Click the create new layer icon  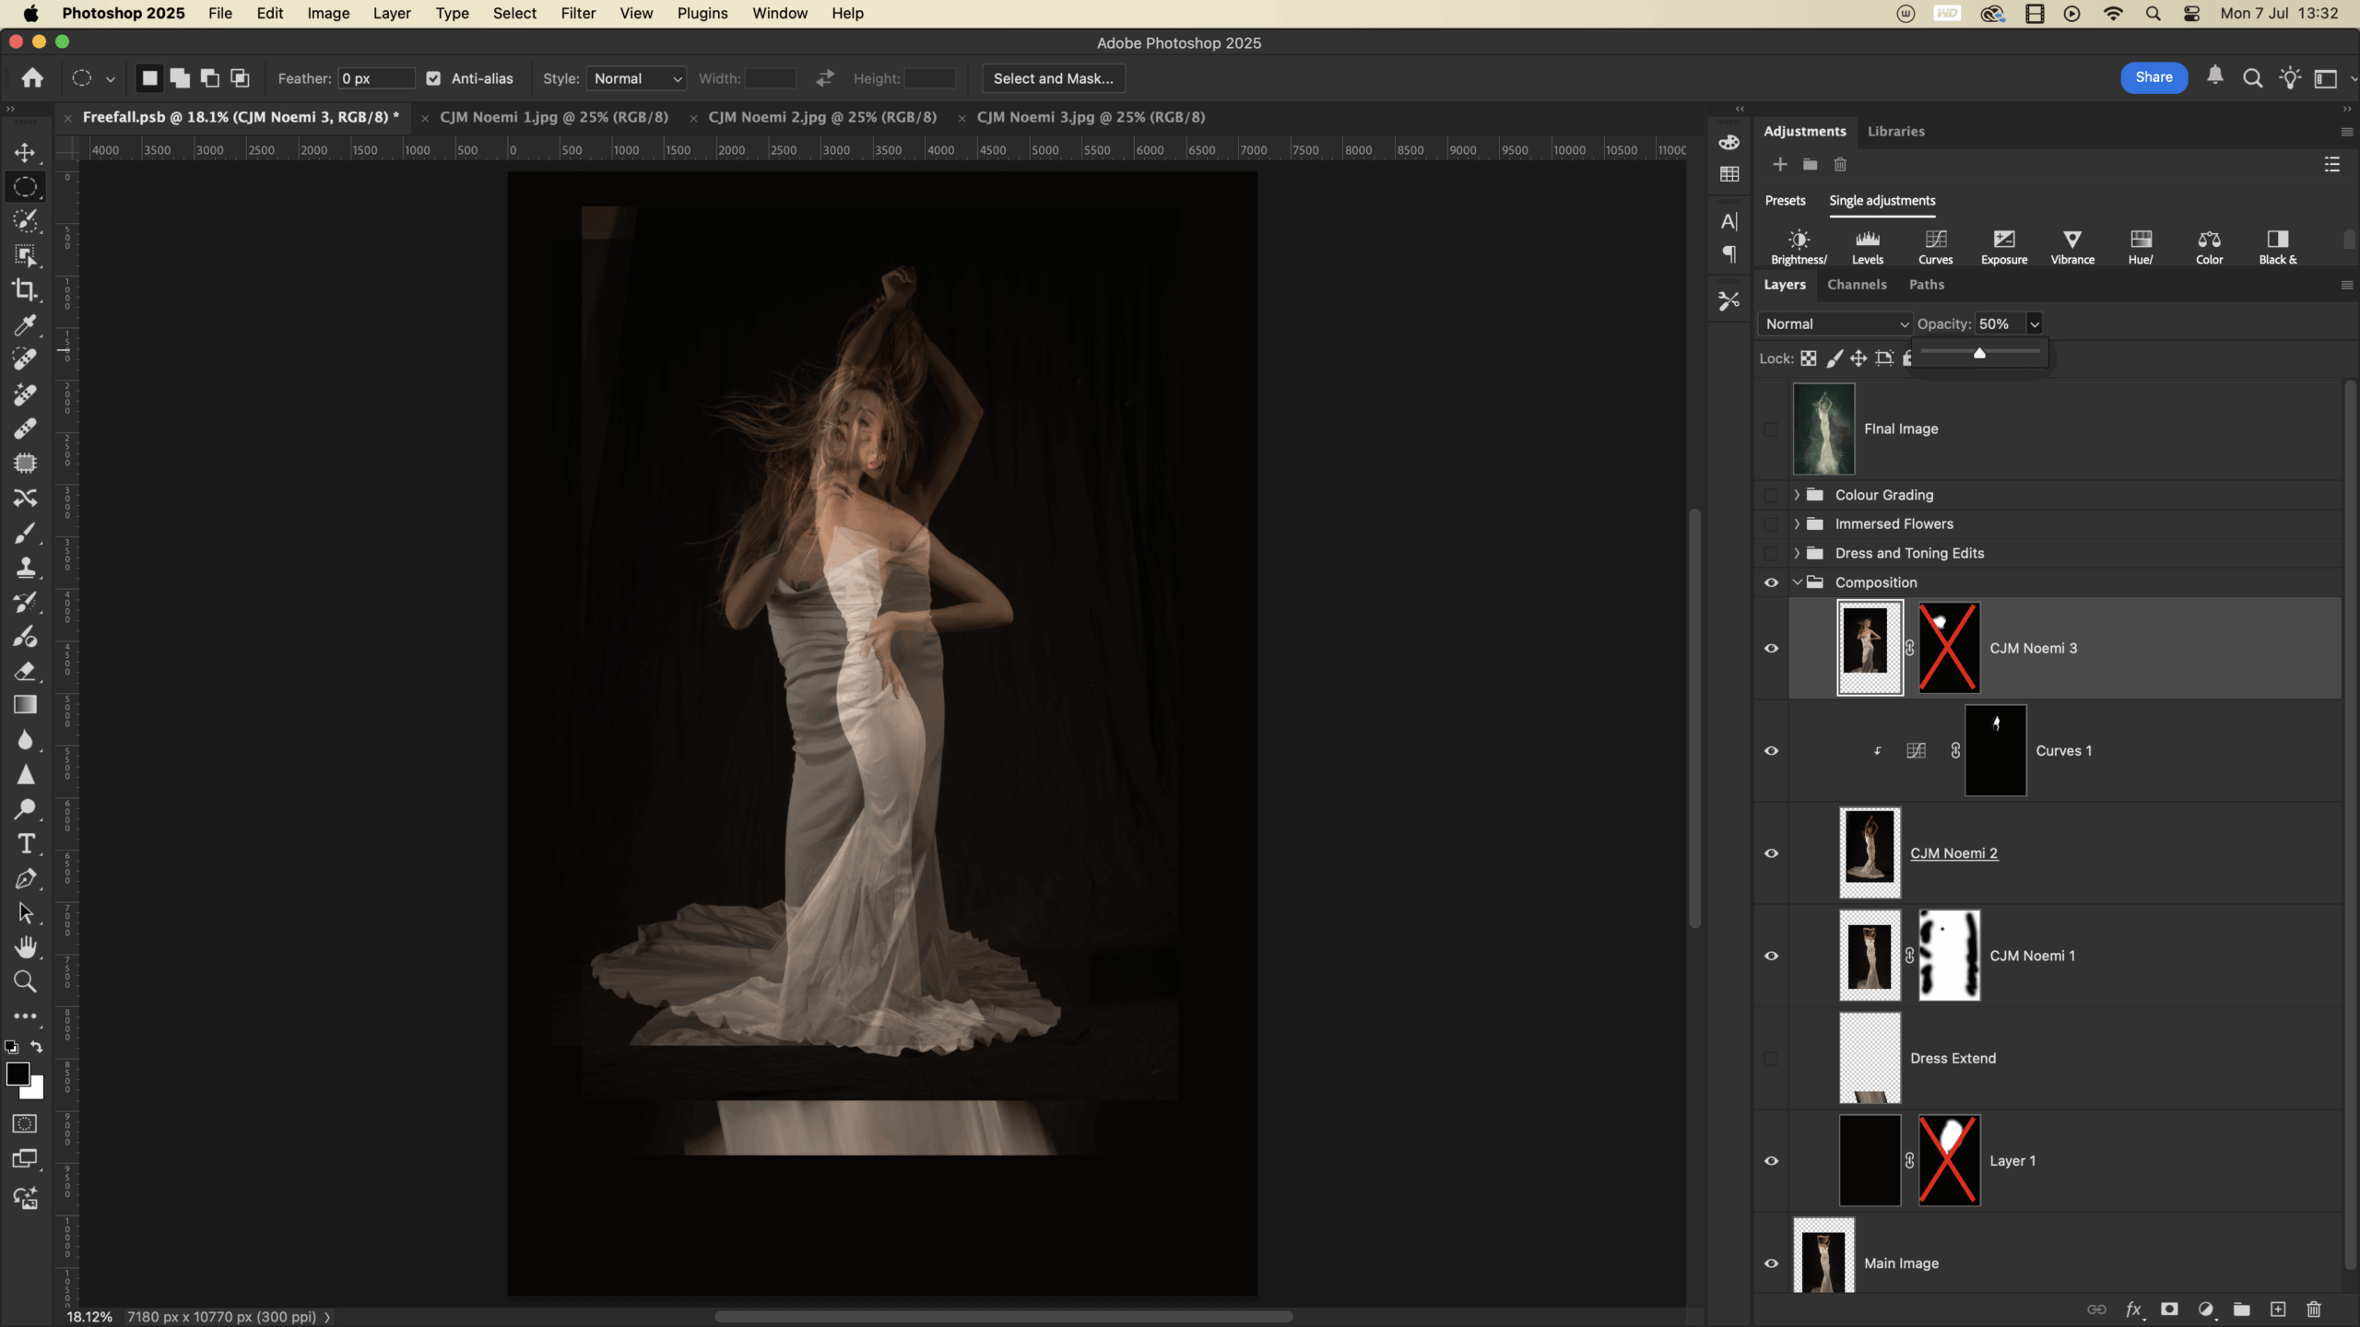tap(2278, 1309)
